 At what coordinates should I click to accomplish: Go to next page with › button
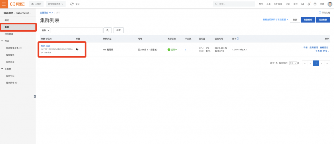click(x=321, y=63)
